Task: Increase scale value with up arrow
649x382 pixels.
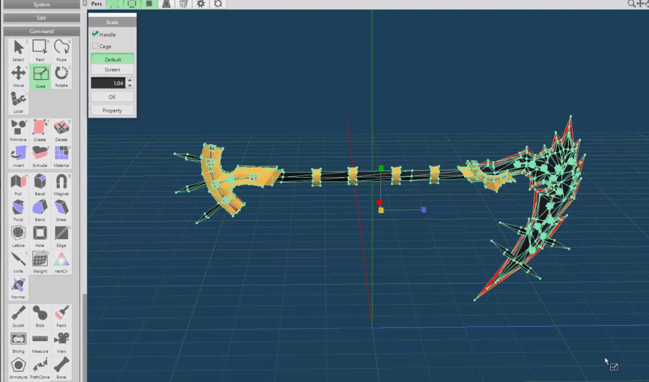Action: pyautogui.click(x=130, y=80)
